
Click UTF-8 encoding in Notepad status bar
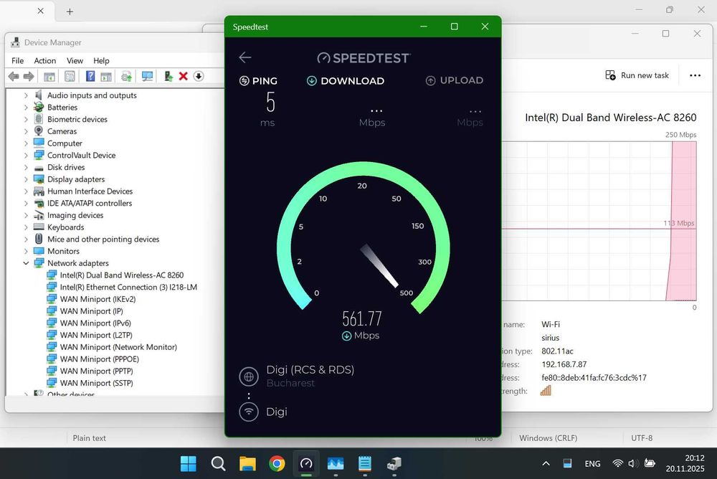point(642,438)
